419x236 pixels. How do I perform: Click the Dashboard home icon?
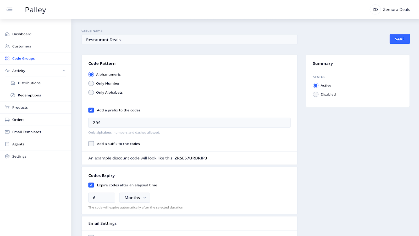click(7, 34)
